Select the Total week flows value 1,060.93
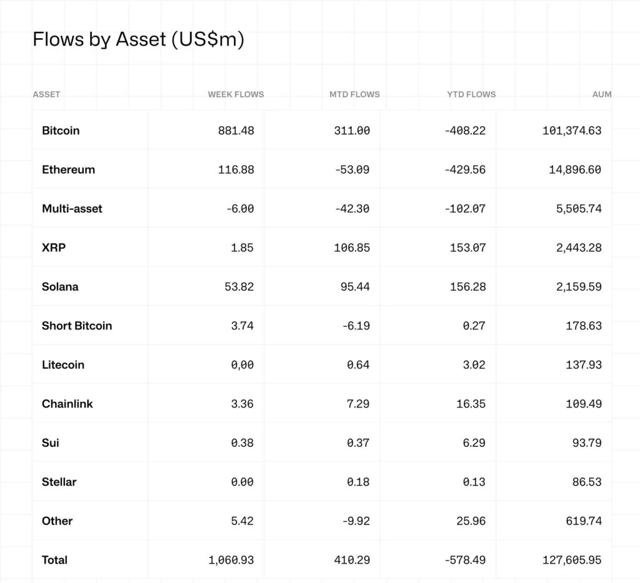Viewport: 640px width, 583px height. click(x=231, y=560)
